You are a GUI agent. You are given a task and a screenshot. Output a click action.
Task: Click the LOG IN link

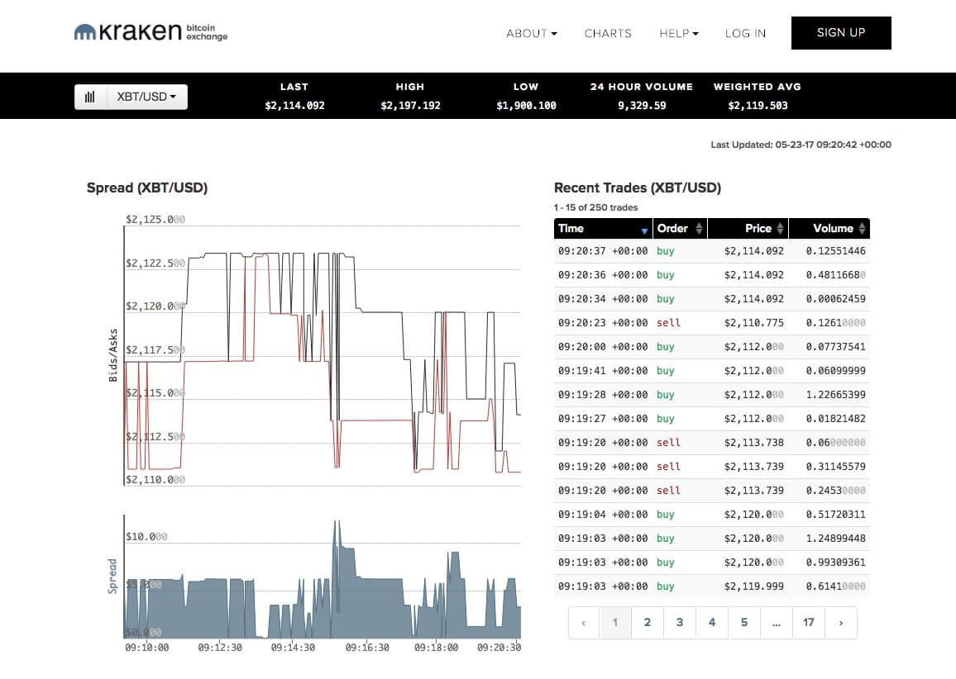click(x=745, y=34)
